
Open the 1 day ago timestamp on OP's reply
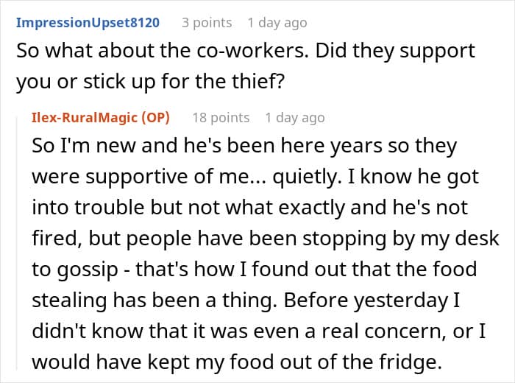tap(295, 118)
